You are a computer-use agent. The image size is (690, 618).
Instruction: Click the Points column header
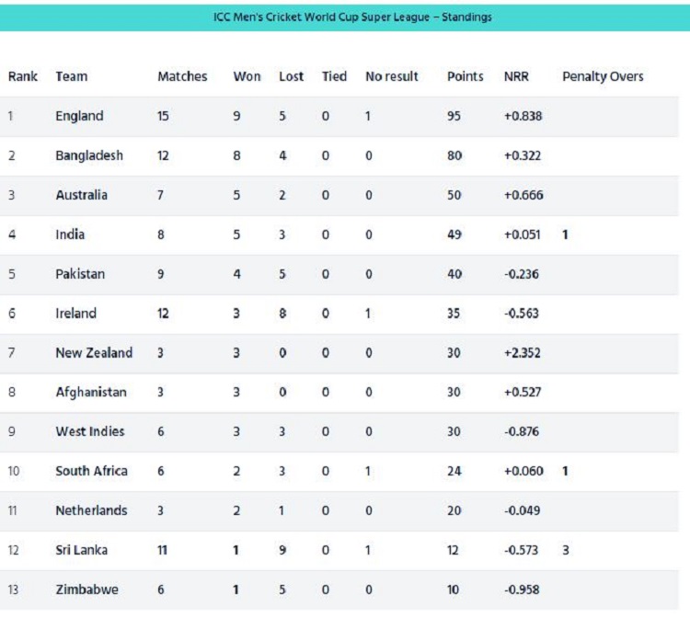[466, 76]
